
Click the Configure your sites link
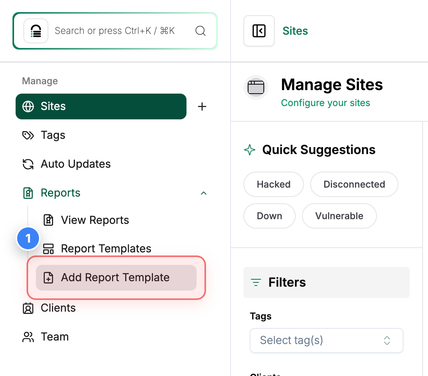325,103
